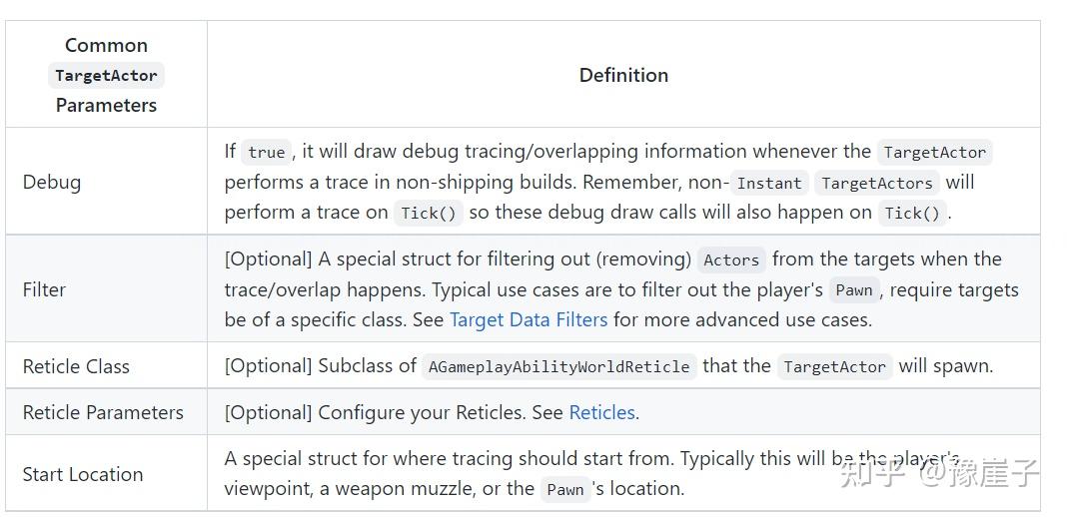1067x517 pixels.
Task: Click the 'Actors' code snippet in the Filter row
Action: (731, 260)
